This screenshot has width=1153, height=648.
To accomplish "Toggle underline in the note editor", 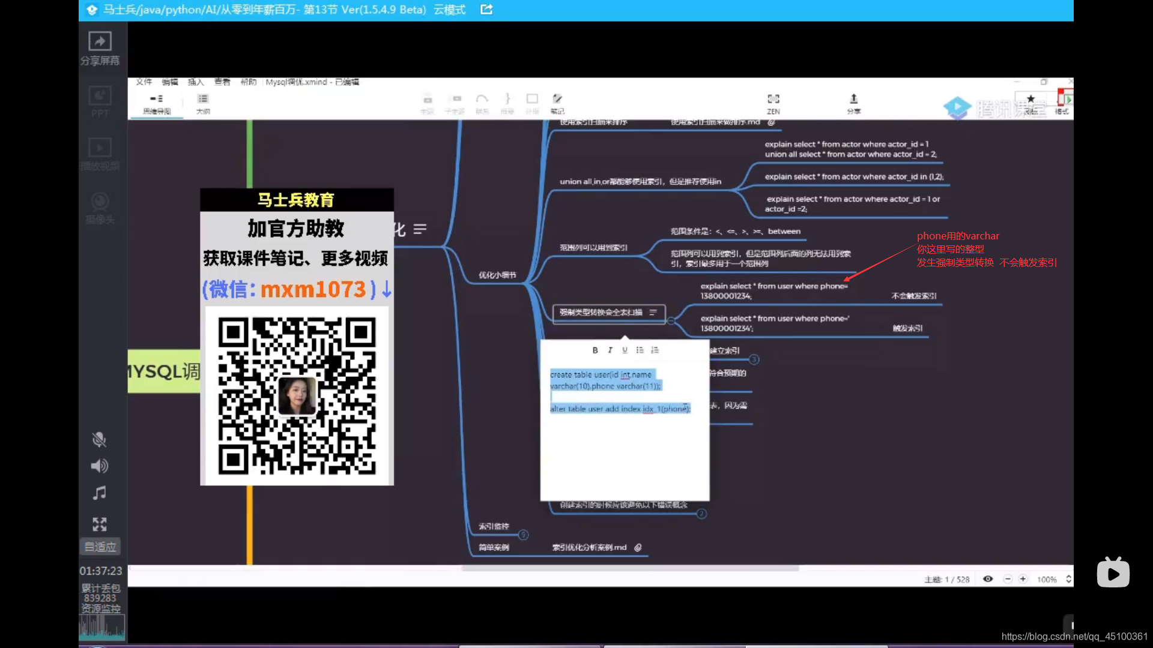I will coord(625,350).
